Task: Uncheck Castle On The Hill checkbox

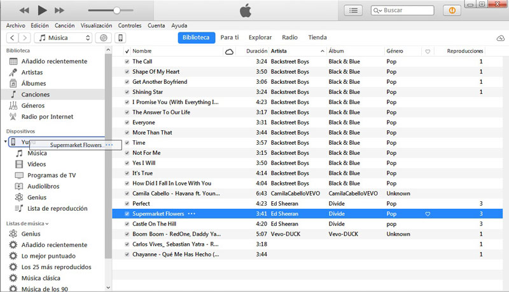Action: tap(127, 224)
